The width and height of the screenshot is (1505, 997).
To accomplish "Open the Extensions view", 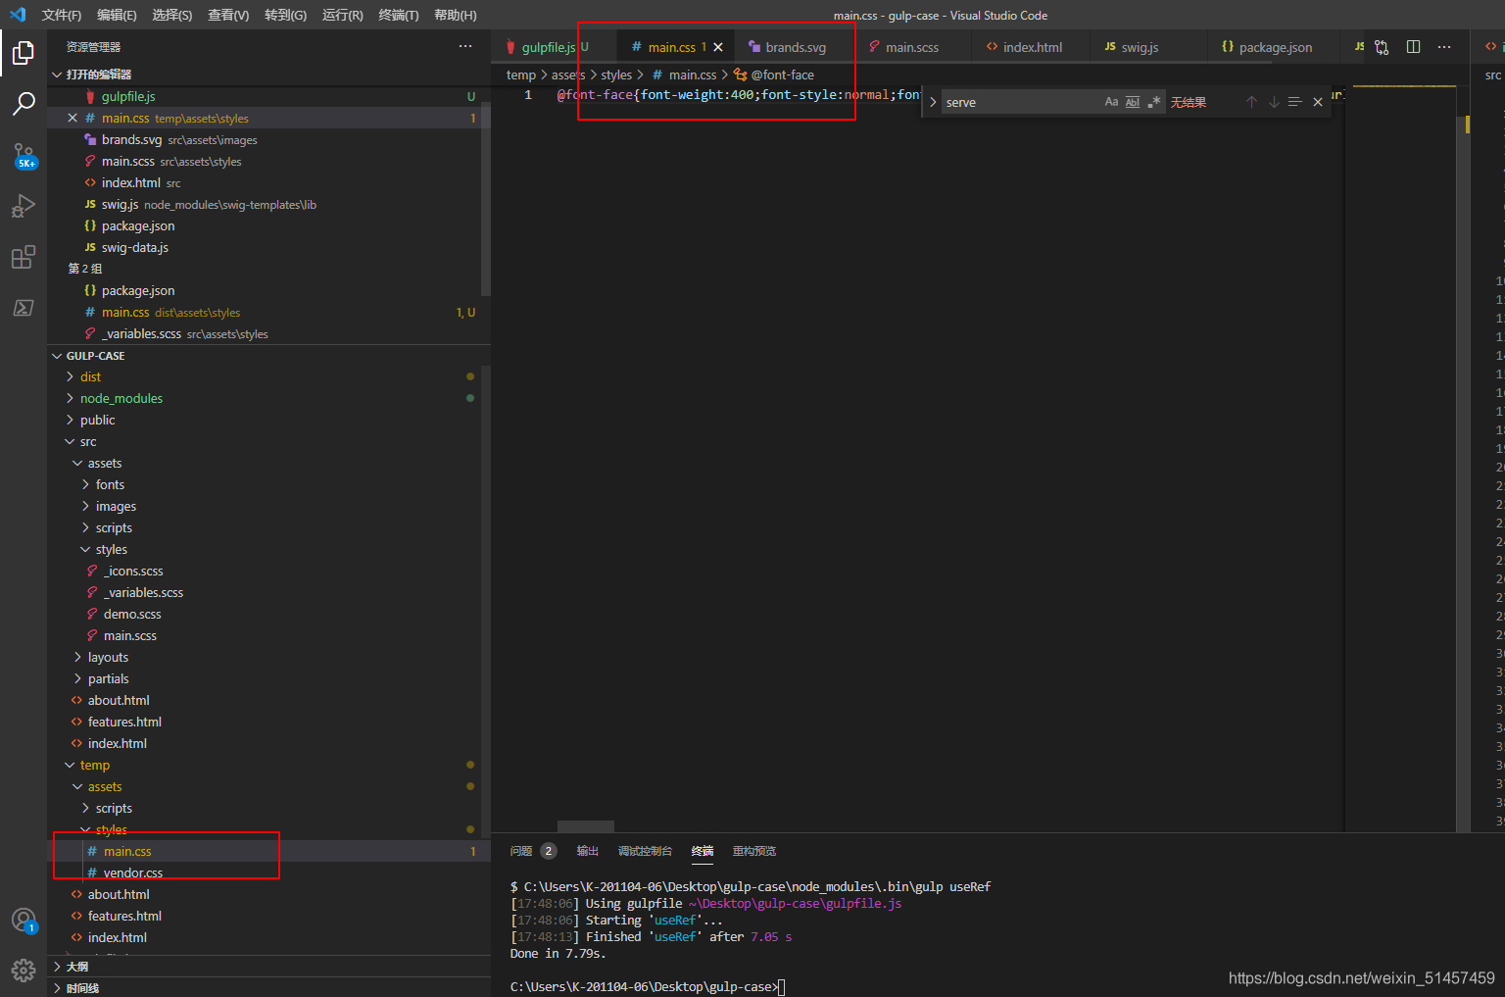I will (x=24, y=257).
